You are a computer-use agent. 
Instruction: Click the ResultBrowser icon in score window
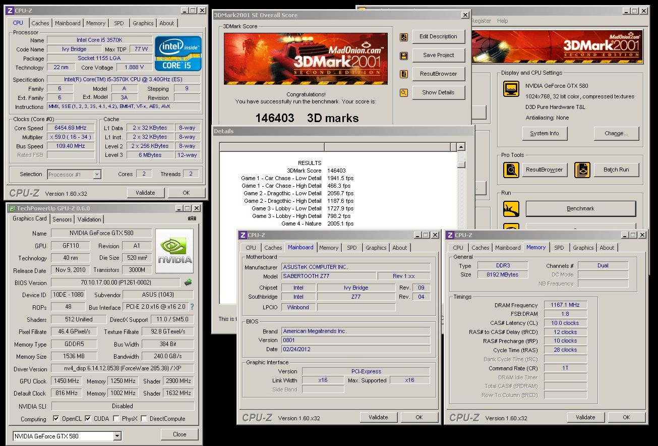point(404,74)
